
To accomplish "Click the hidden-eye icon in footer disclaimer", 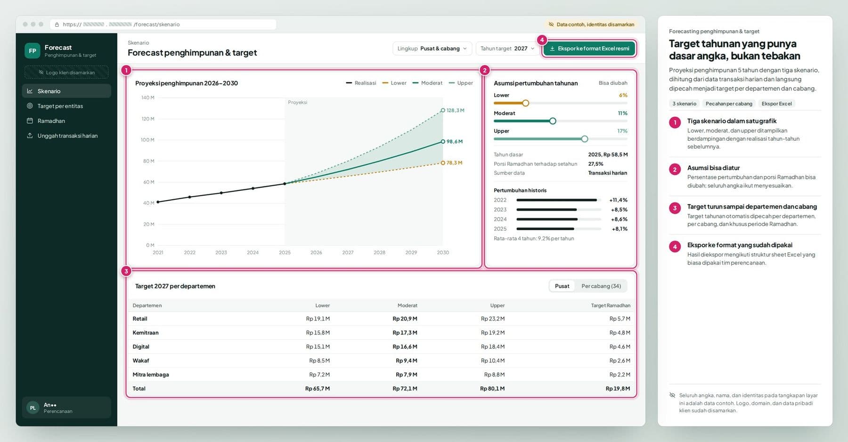I will tap(672, 395).
